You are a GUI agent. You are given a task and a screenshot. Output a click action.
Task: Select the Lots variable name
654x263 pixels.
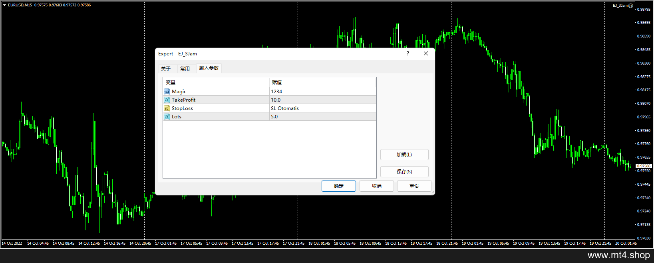pyautogui.click(x=177, y=117)
